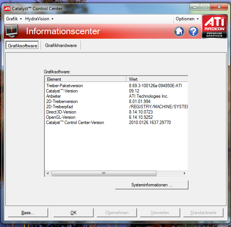Confirm with the OK button
The width and height of the screenshot is (231, 227).
click(73, 213)
